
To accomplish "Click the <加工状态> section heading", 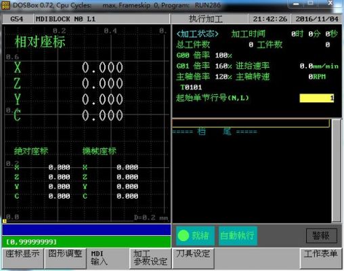I will tap(198, 34).
